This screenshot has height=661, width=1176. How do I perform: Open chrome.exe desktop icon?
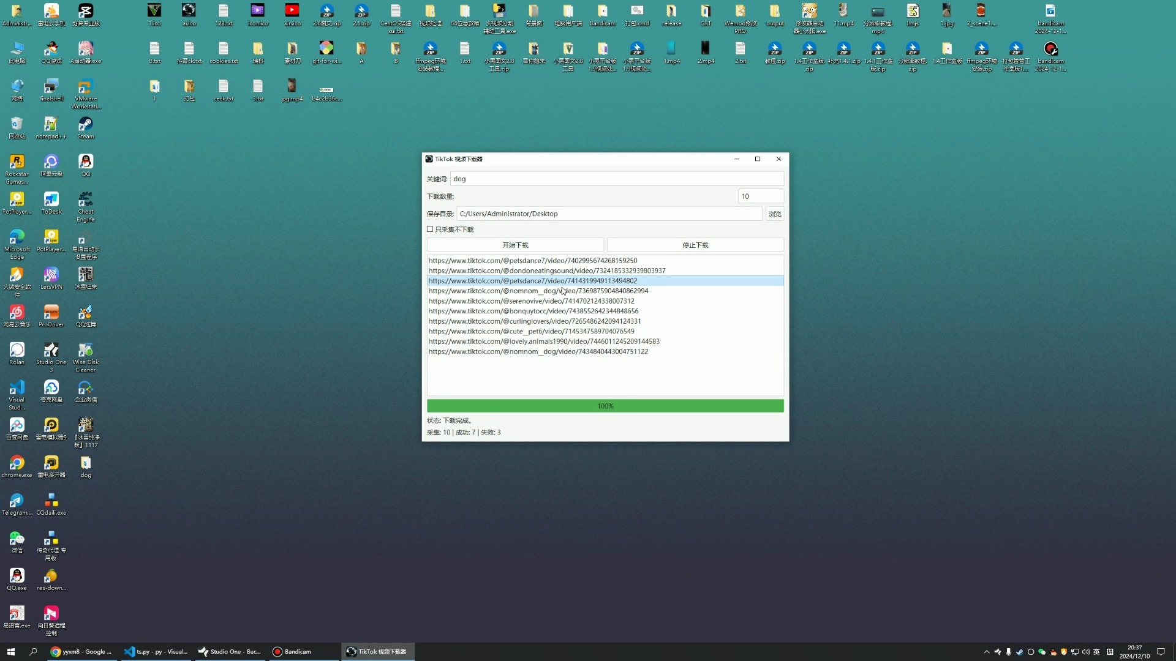point(17,466)
